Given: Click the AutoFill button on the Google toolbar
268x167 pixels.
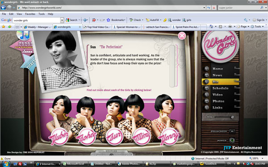Looking at the screenshot, I should pyautogui.click(x=152, y=20).
